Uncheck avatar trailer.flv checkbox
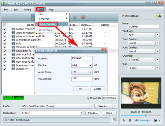The width and height of the screenshot is (165, 126). tap(5, 29)
